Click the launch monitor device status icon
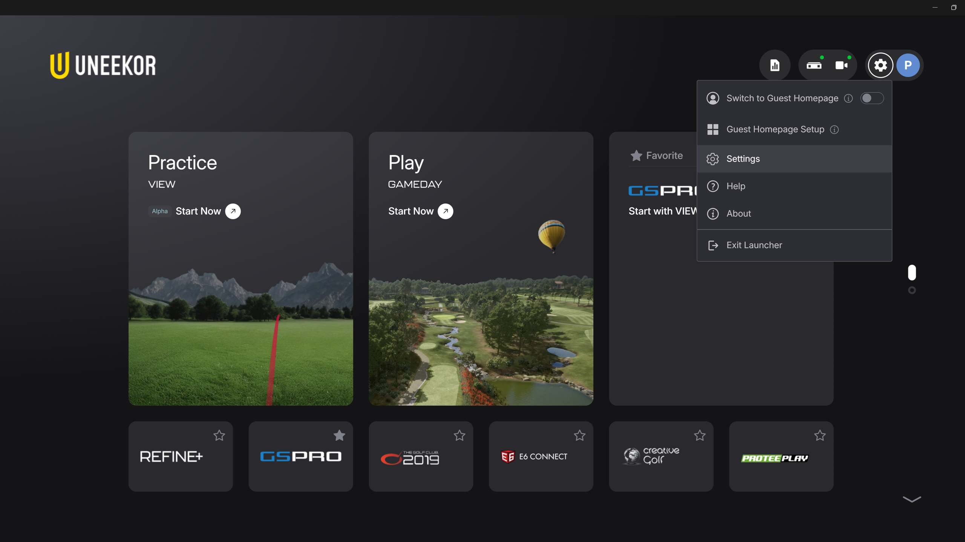This screenshot has width=965, height=542. point(814,65)
